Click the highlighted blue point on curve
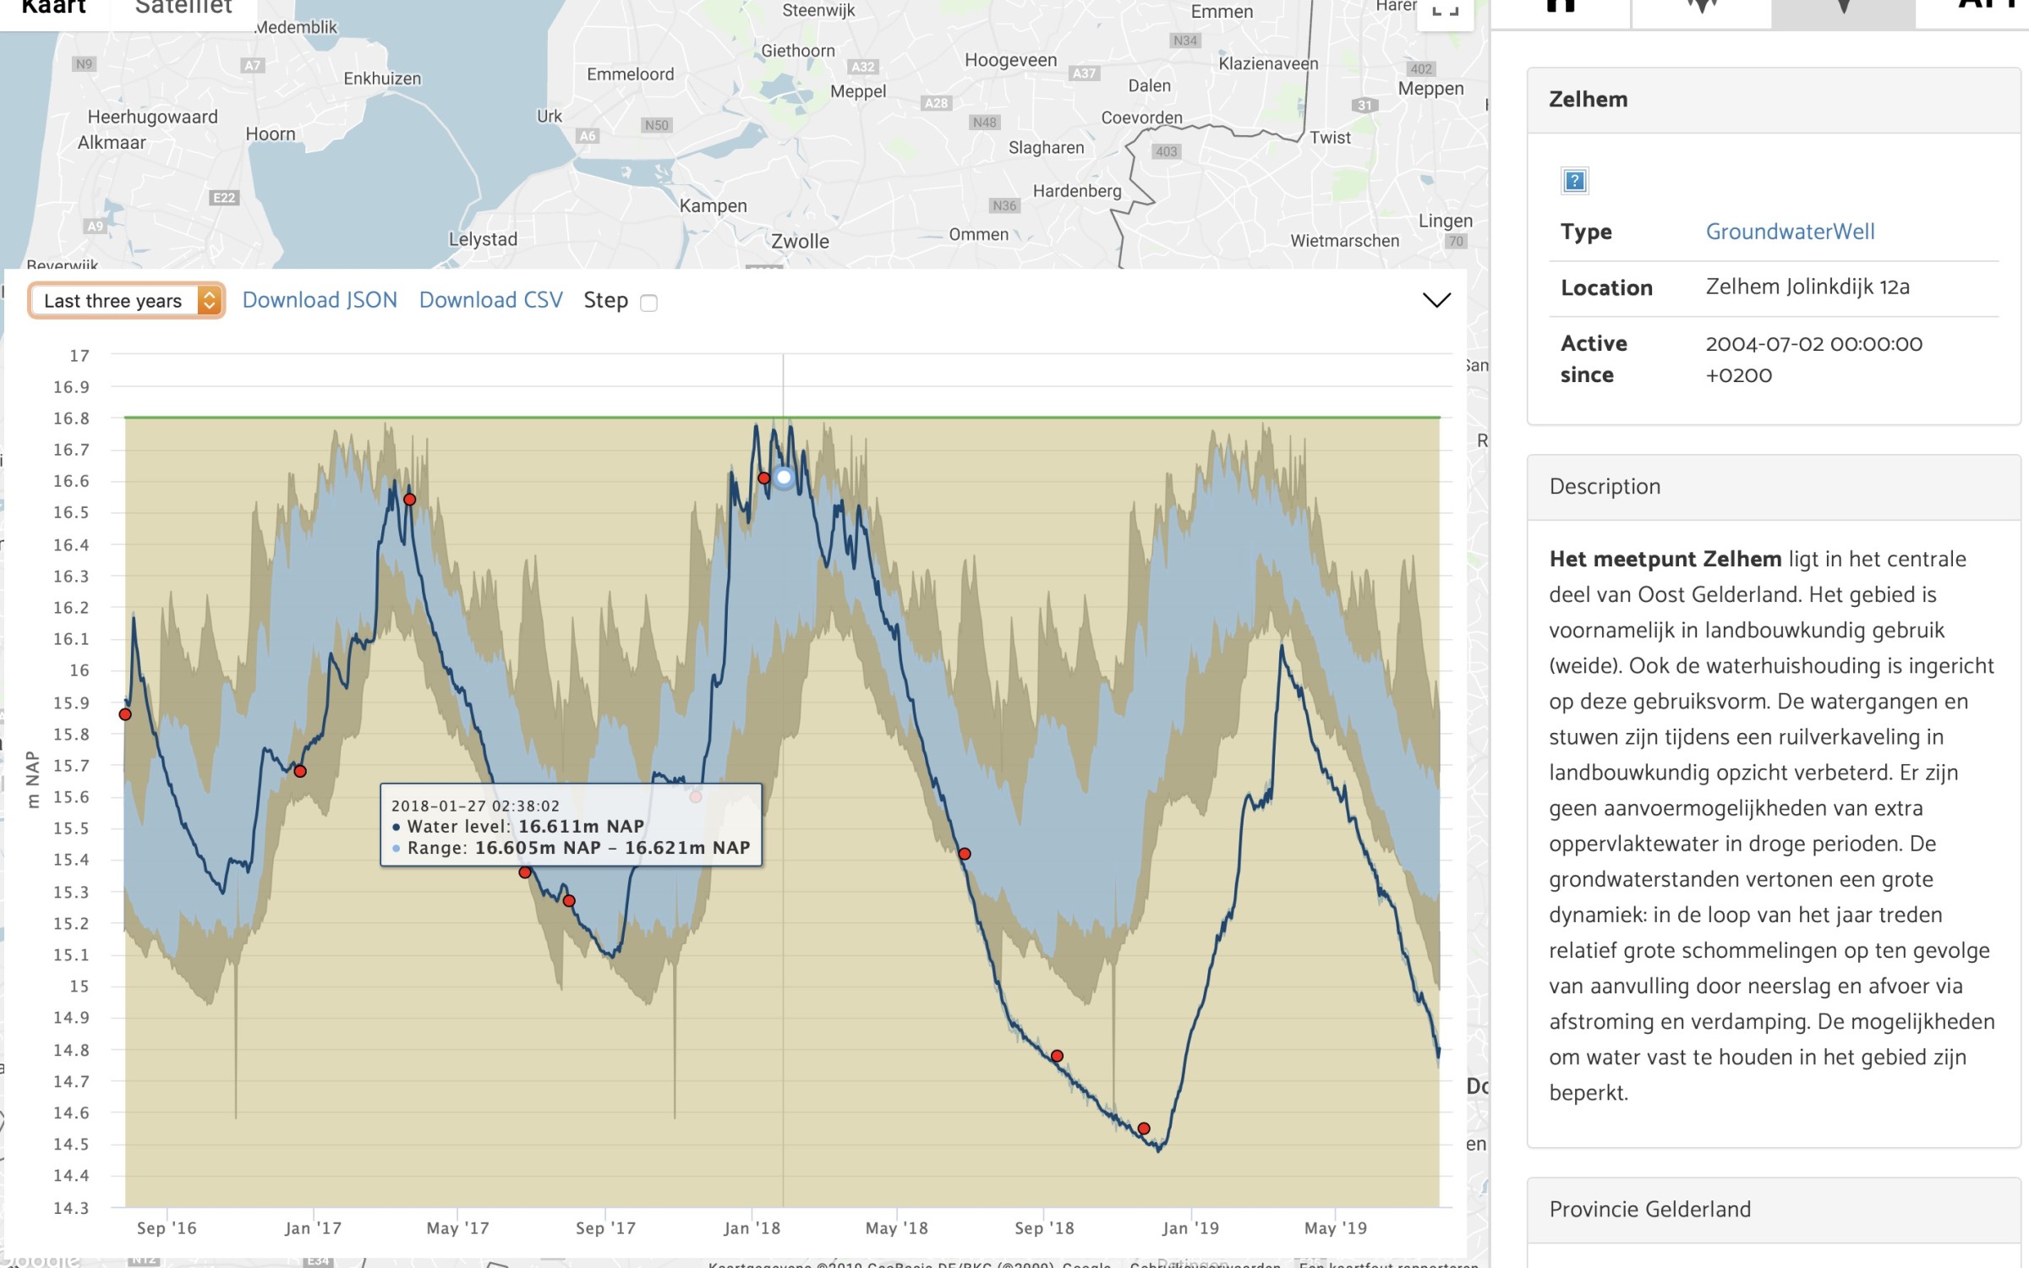The image size is (2029, 1268). coord(784,478)
